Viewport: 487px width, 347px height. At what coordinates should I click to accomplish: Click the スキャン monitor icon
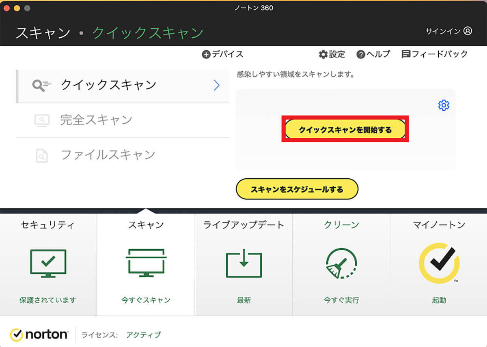point(146,263)
